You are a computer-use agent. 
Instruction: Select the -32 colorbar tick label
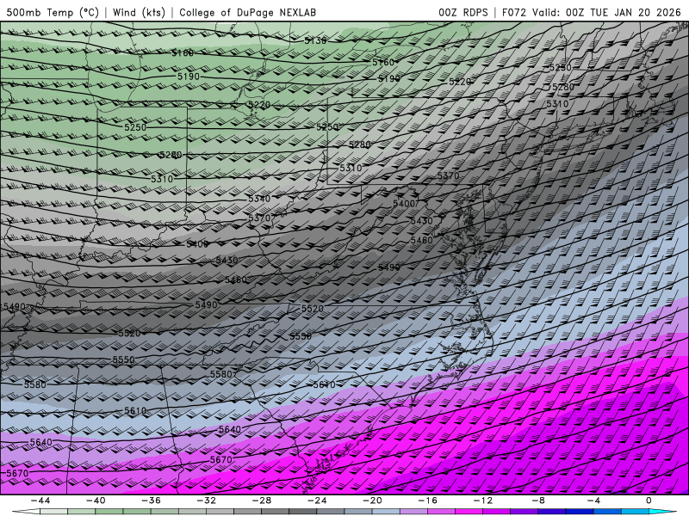[207, 501]
